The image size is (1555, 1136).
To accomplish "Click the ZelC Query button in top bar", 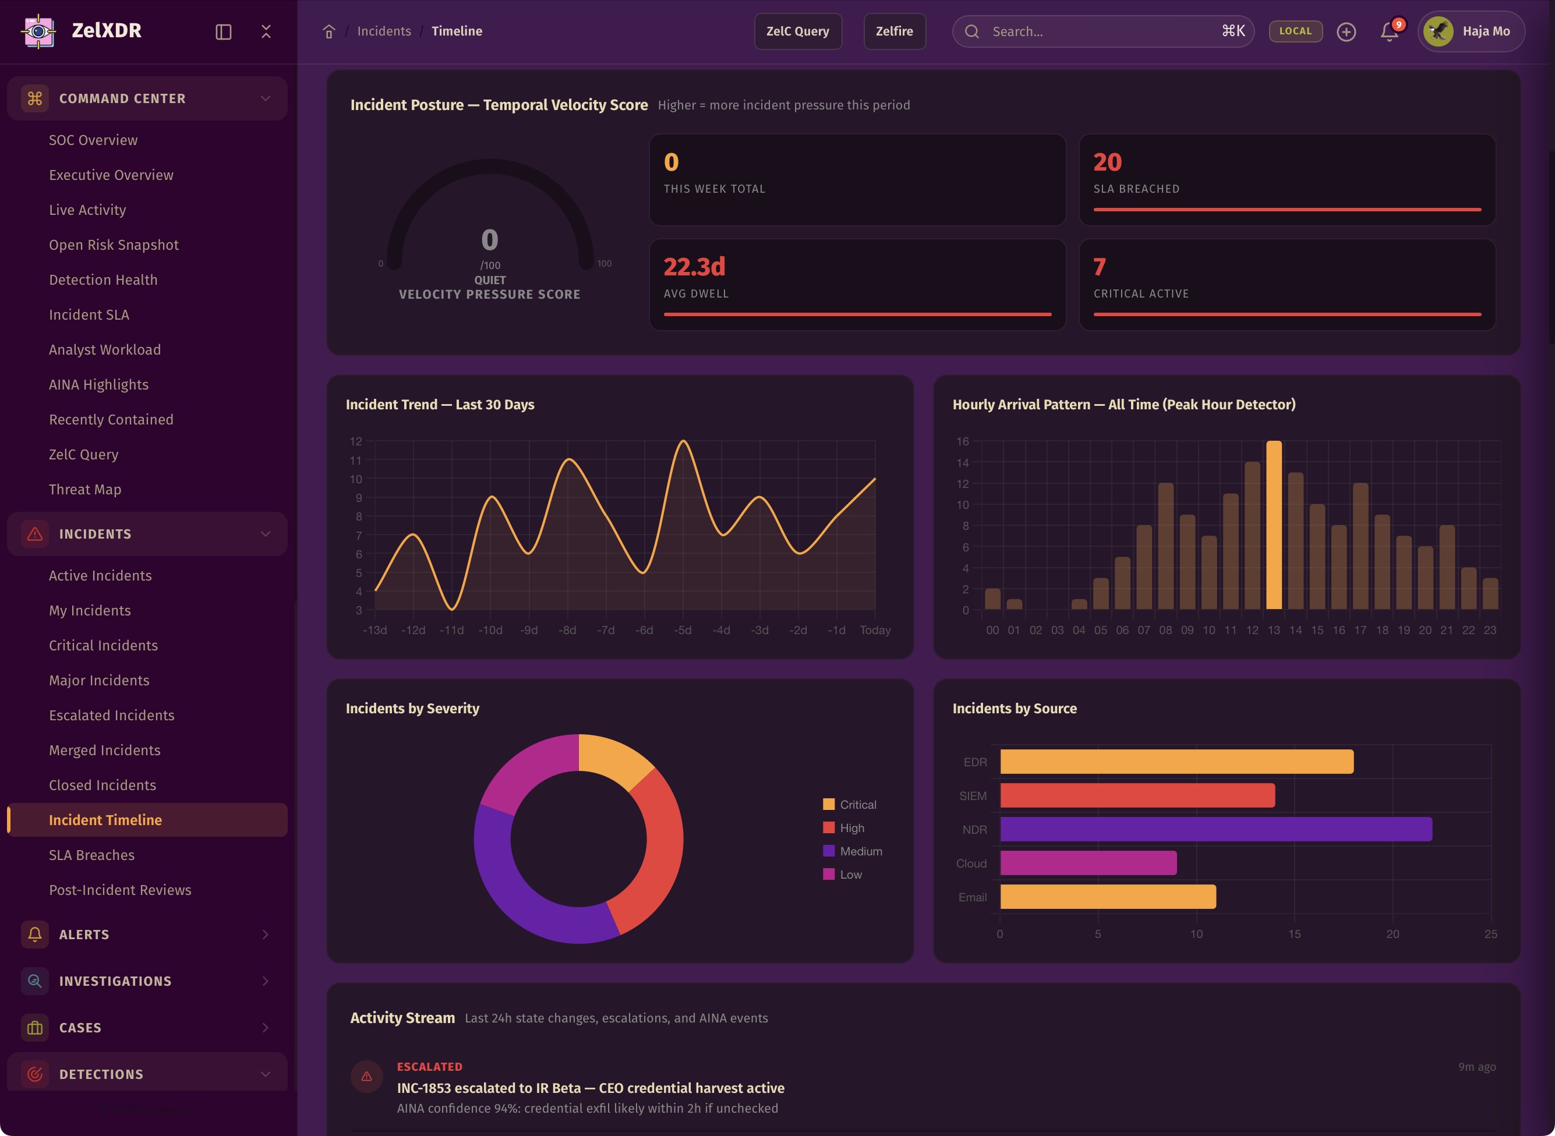I will click(798, 31).
